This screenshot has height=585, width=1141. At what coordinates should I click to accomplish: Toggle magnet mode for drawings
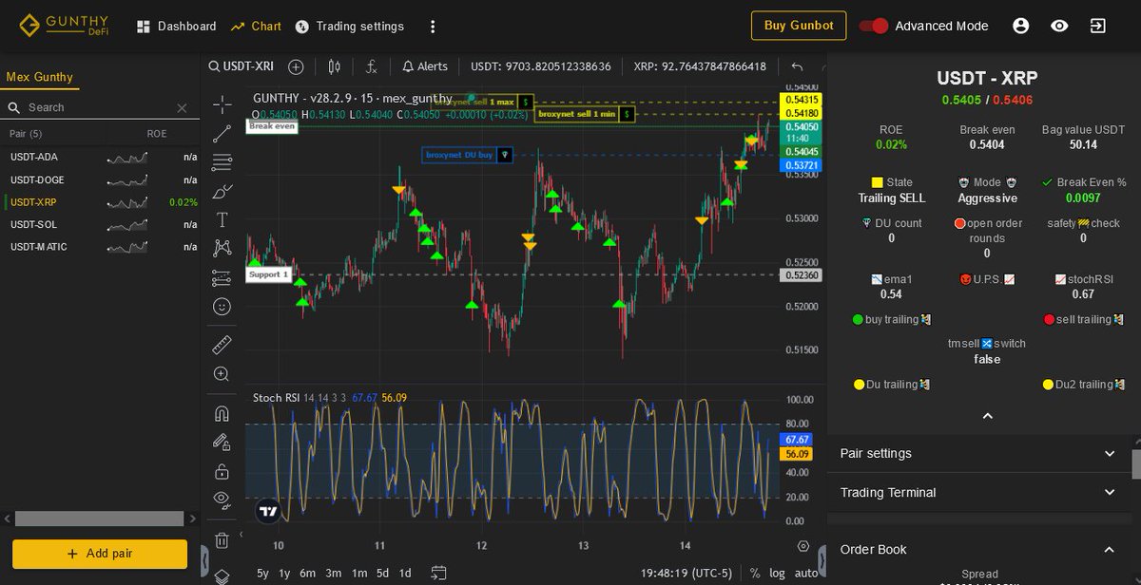click(x=222, y=413)
